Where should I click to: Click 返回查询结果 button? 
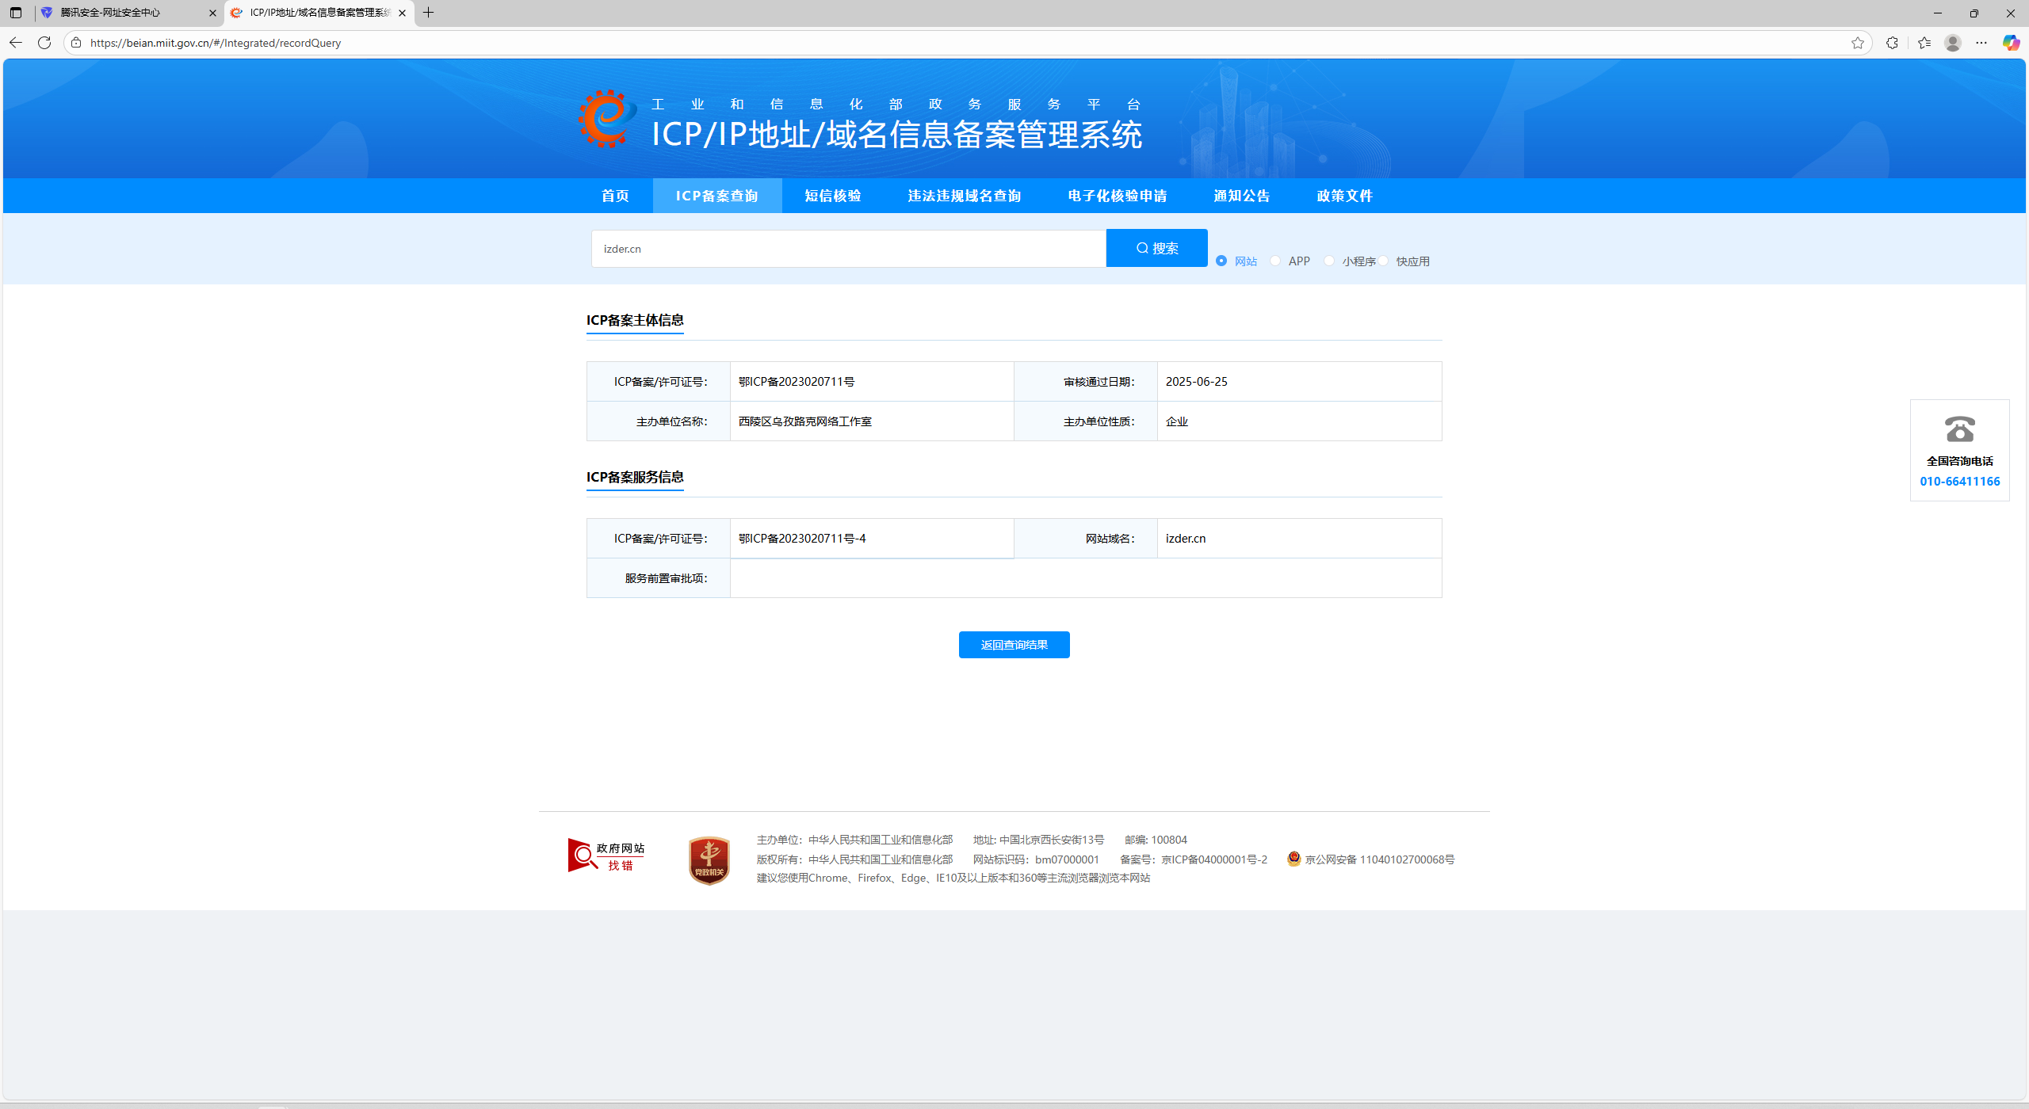[x=1014, y=645]
